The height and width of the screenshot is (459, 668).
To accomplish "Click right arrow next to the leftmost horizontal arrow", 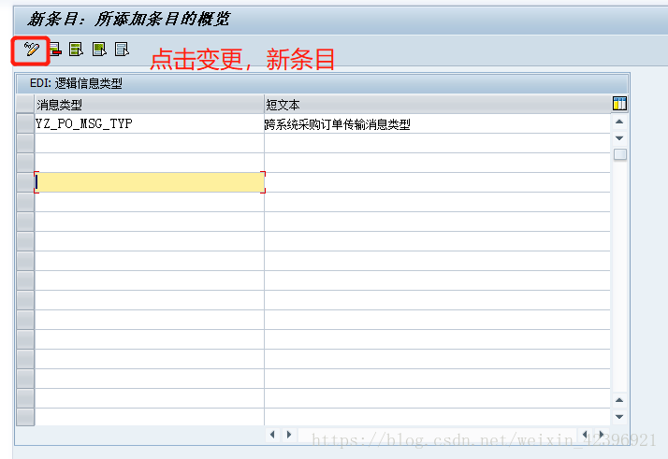I will (x=289, y=435).
